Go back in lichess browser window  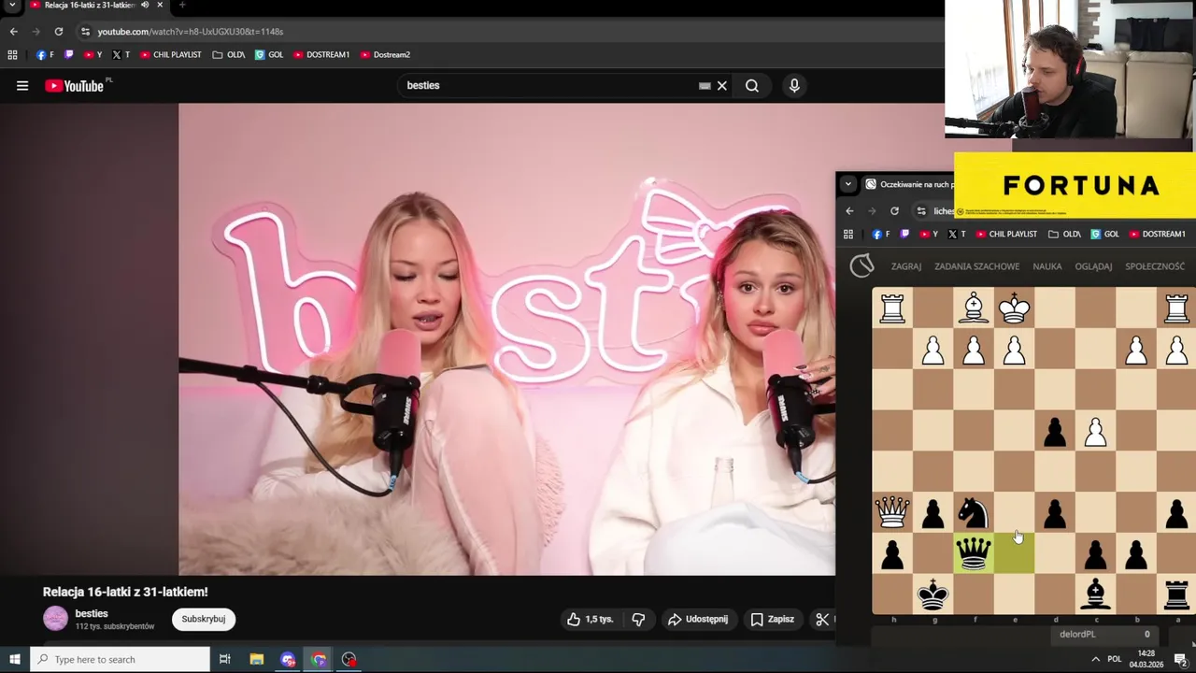[x=849, y=211]
